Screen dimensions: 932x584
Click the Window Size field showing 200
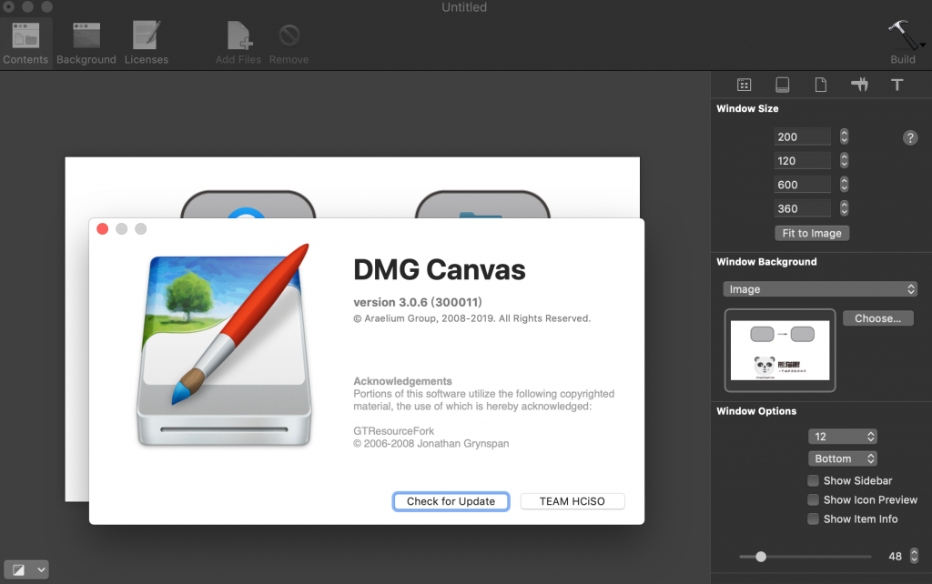803,136
